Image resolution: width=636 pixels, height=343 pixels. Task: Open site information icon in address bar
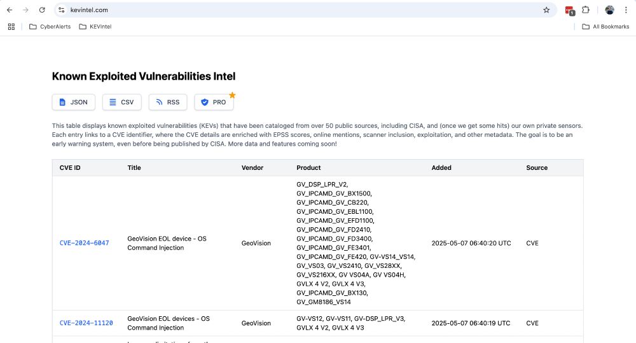61,10
